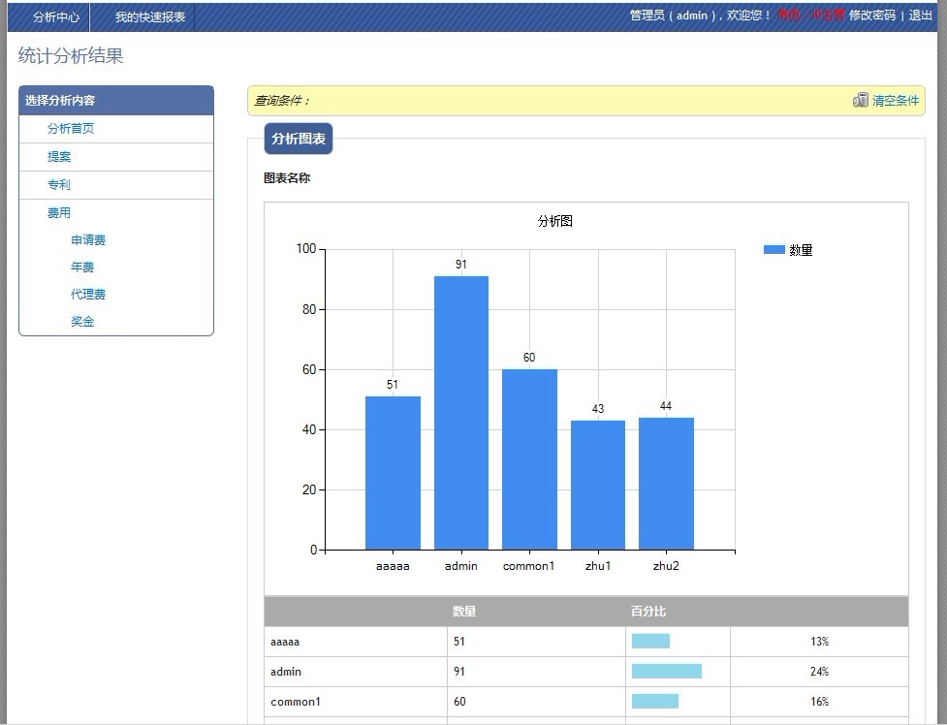Click the zhu1 bar in chart
947x725 pixels.
pos(598,486)
